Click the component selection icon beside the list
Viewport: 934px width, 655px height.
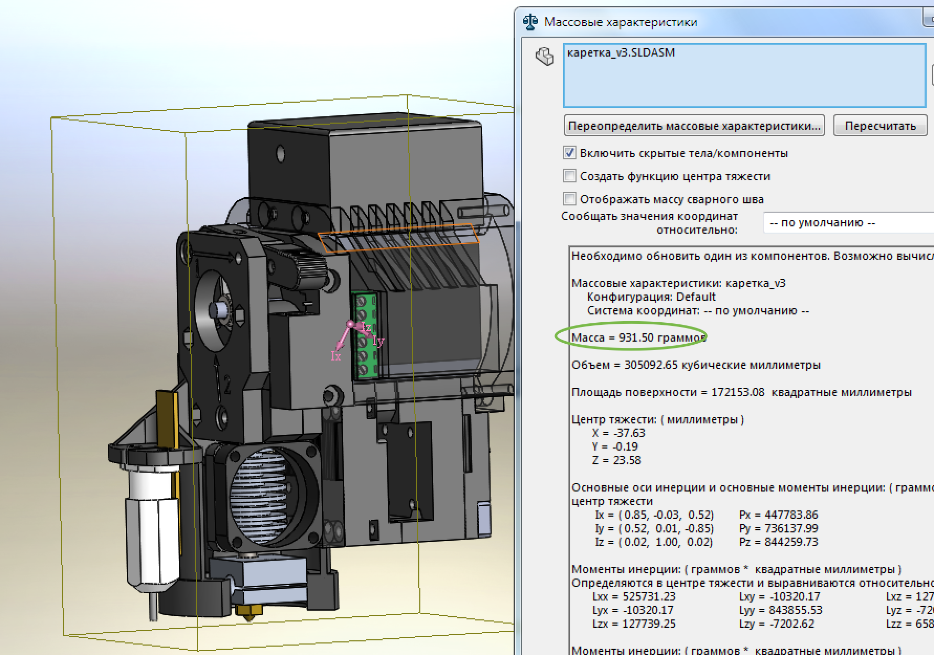tap(545, 56)
